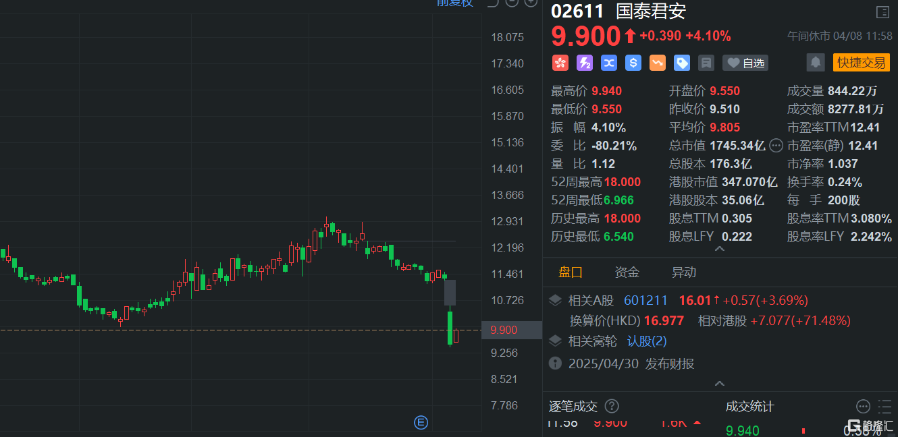Click the E earnings event marker on chart

point(421,423)
